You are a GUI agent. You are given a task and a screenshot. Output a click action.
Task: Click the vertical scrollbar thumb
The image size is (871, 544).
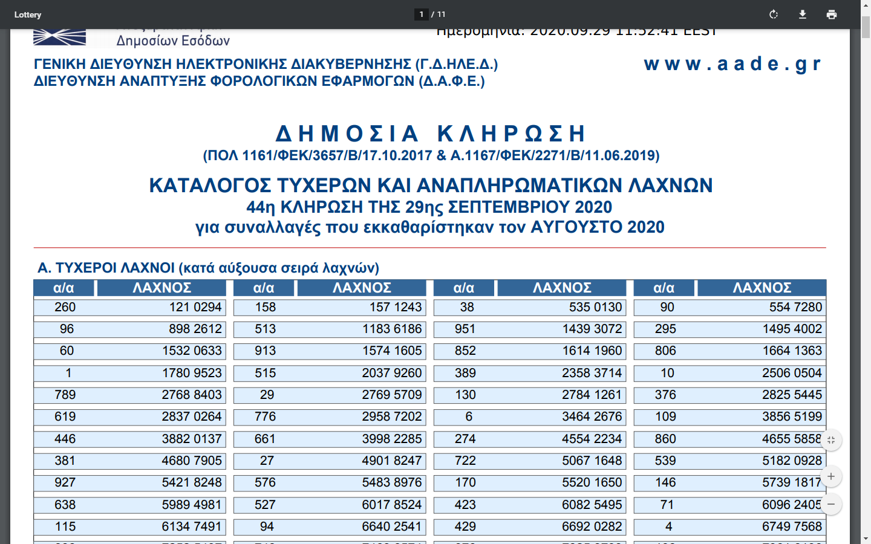pos(866,27)
